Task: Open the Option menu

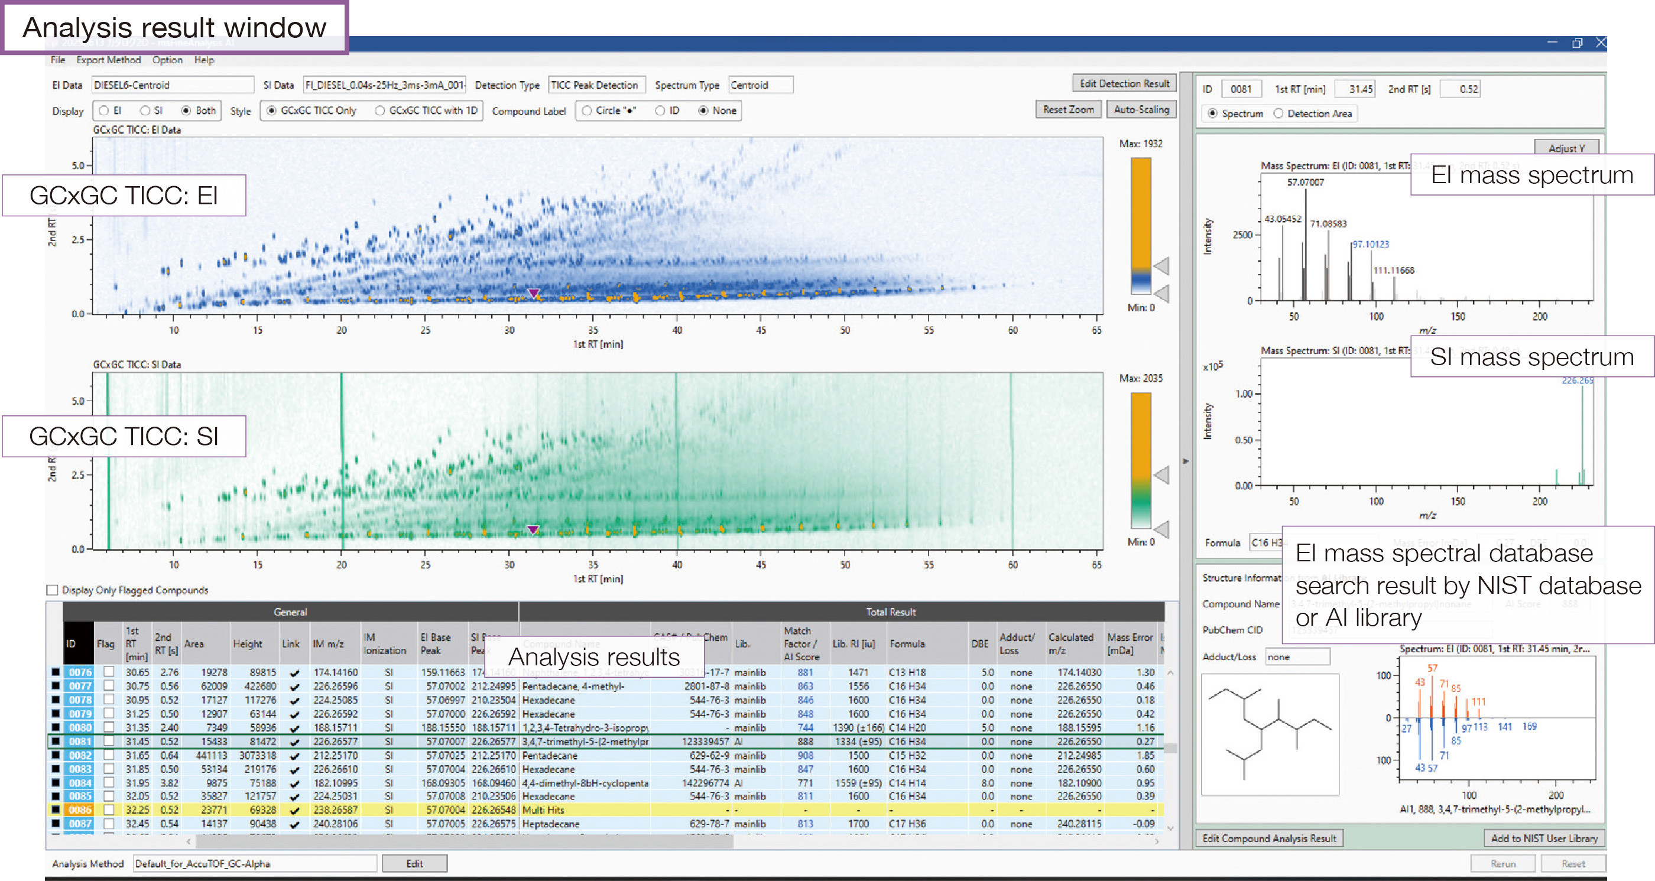Action: coord(167,60)
